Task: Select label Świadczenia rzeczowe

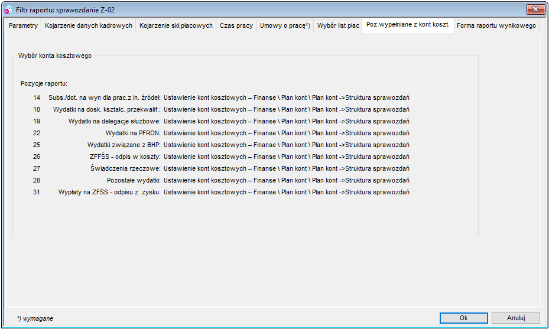Action: [x=125, y=169]
